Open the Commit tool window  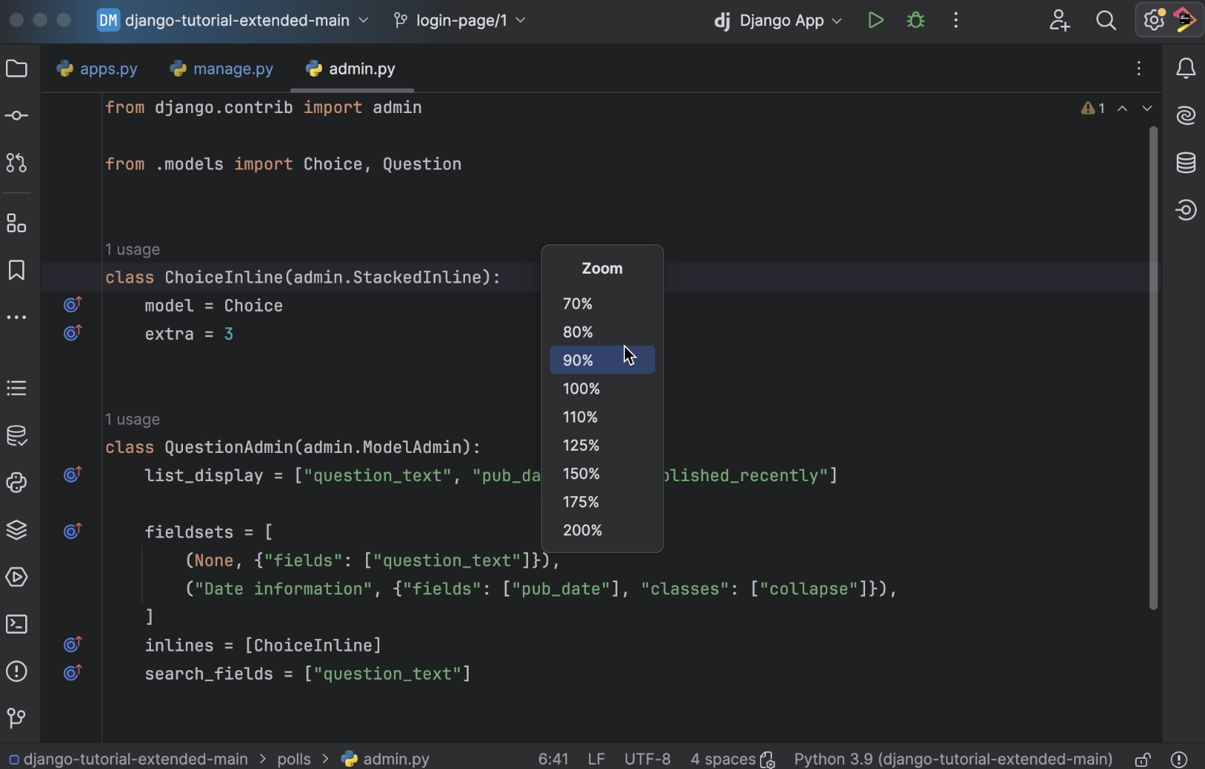coord(16,115)
